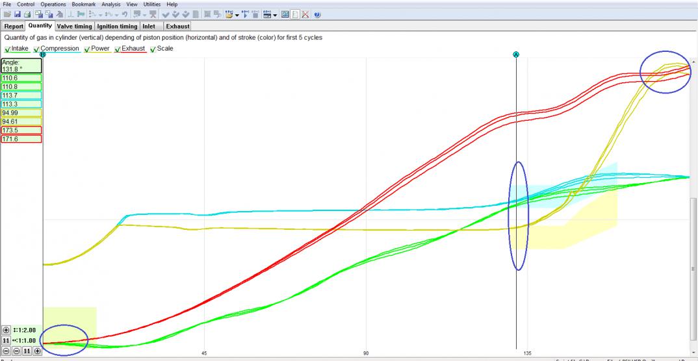This screenshot has height=361, width=698.
Task: Switch to the Valve timing tab
Action: pyautogui.click(x=74, y=27)
